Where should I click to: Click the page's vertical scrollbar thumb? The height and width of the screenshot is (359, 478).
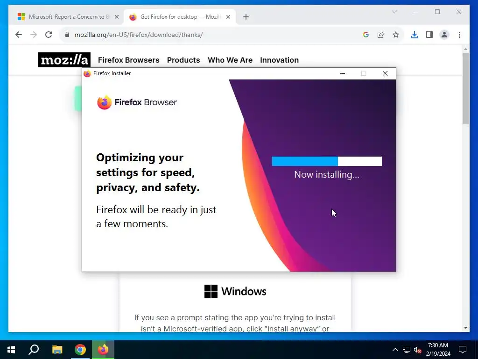tap(465, 88)
